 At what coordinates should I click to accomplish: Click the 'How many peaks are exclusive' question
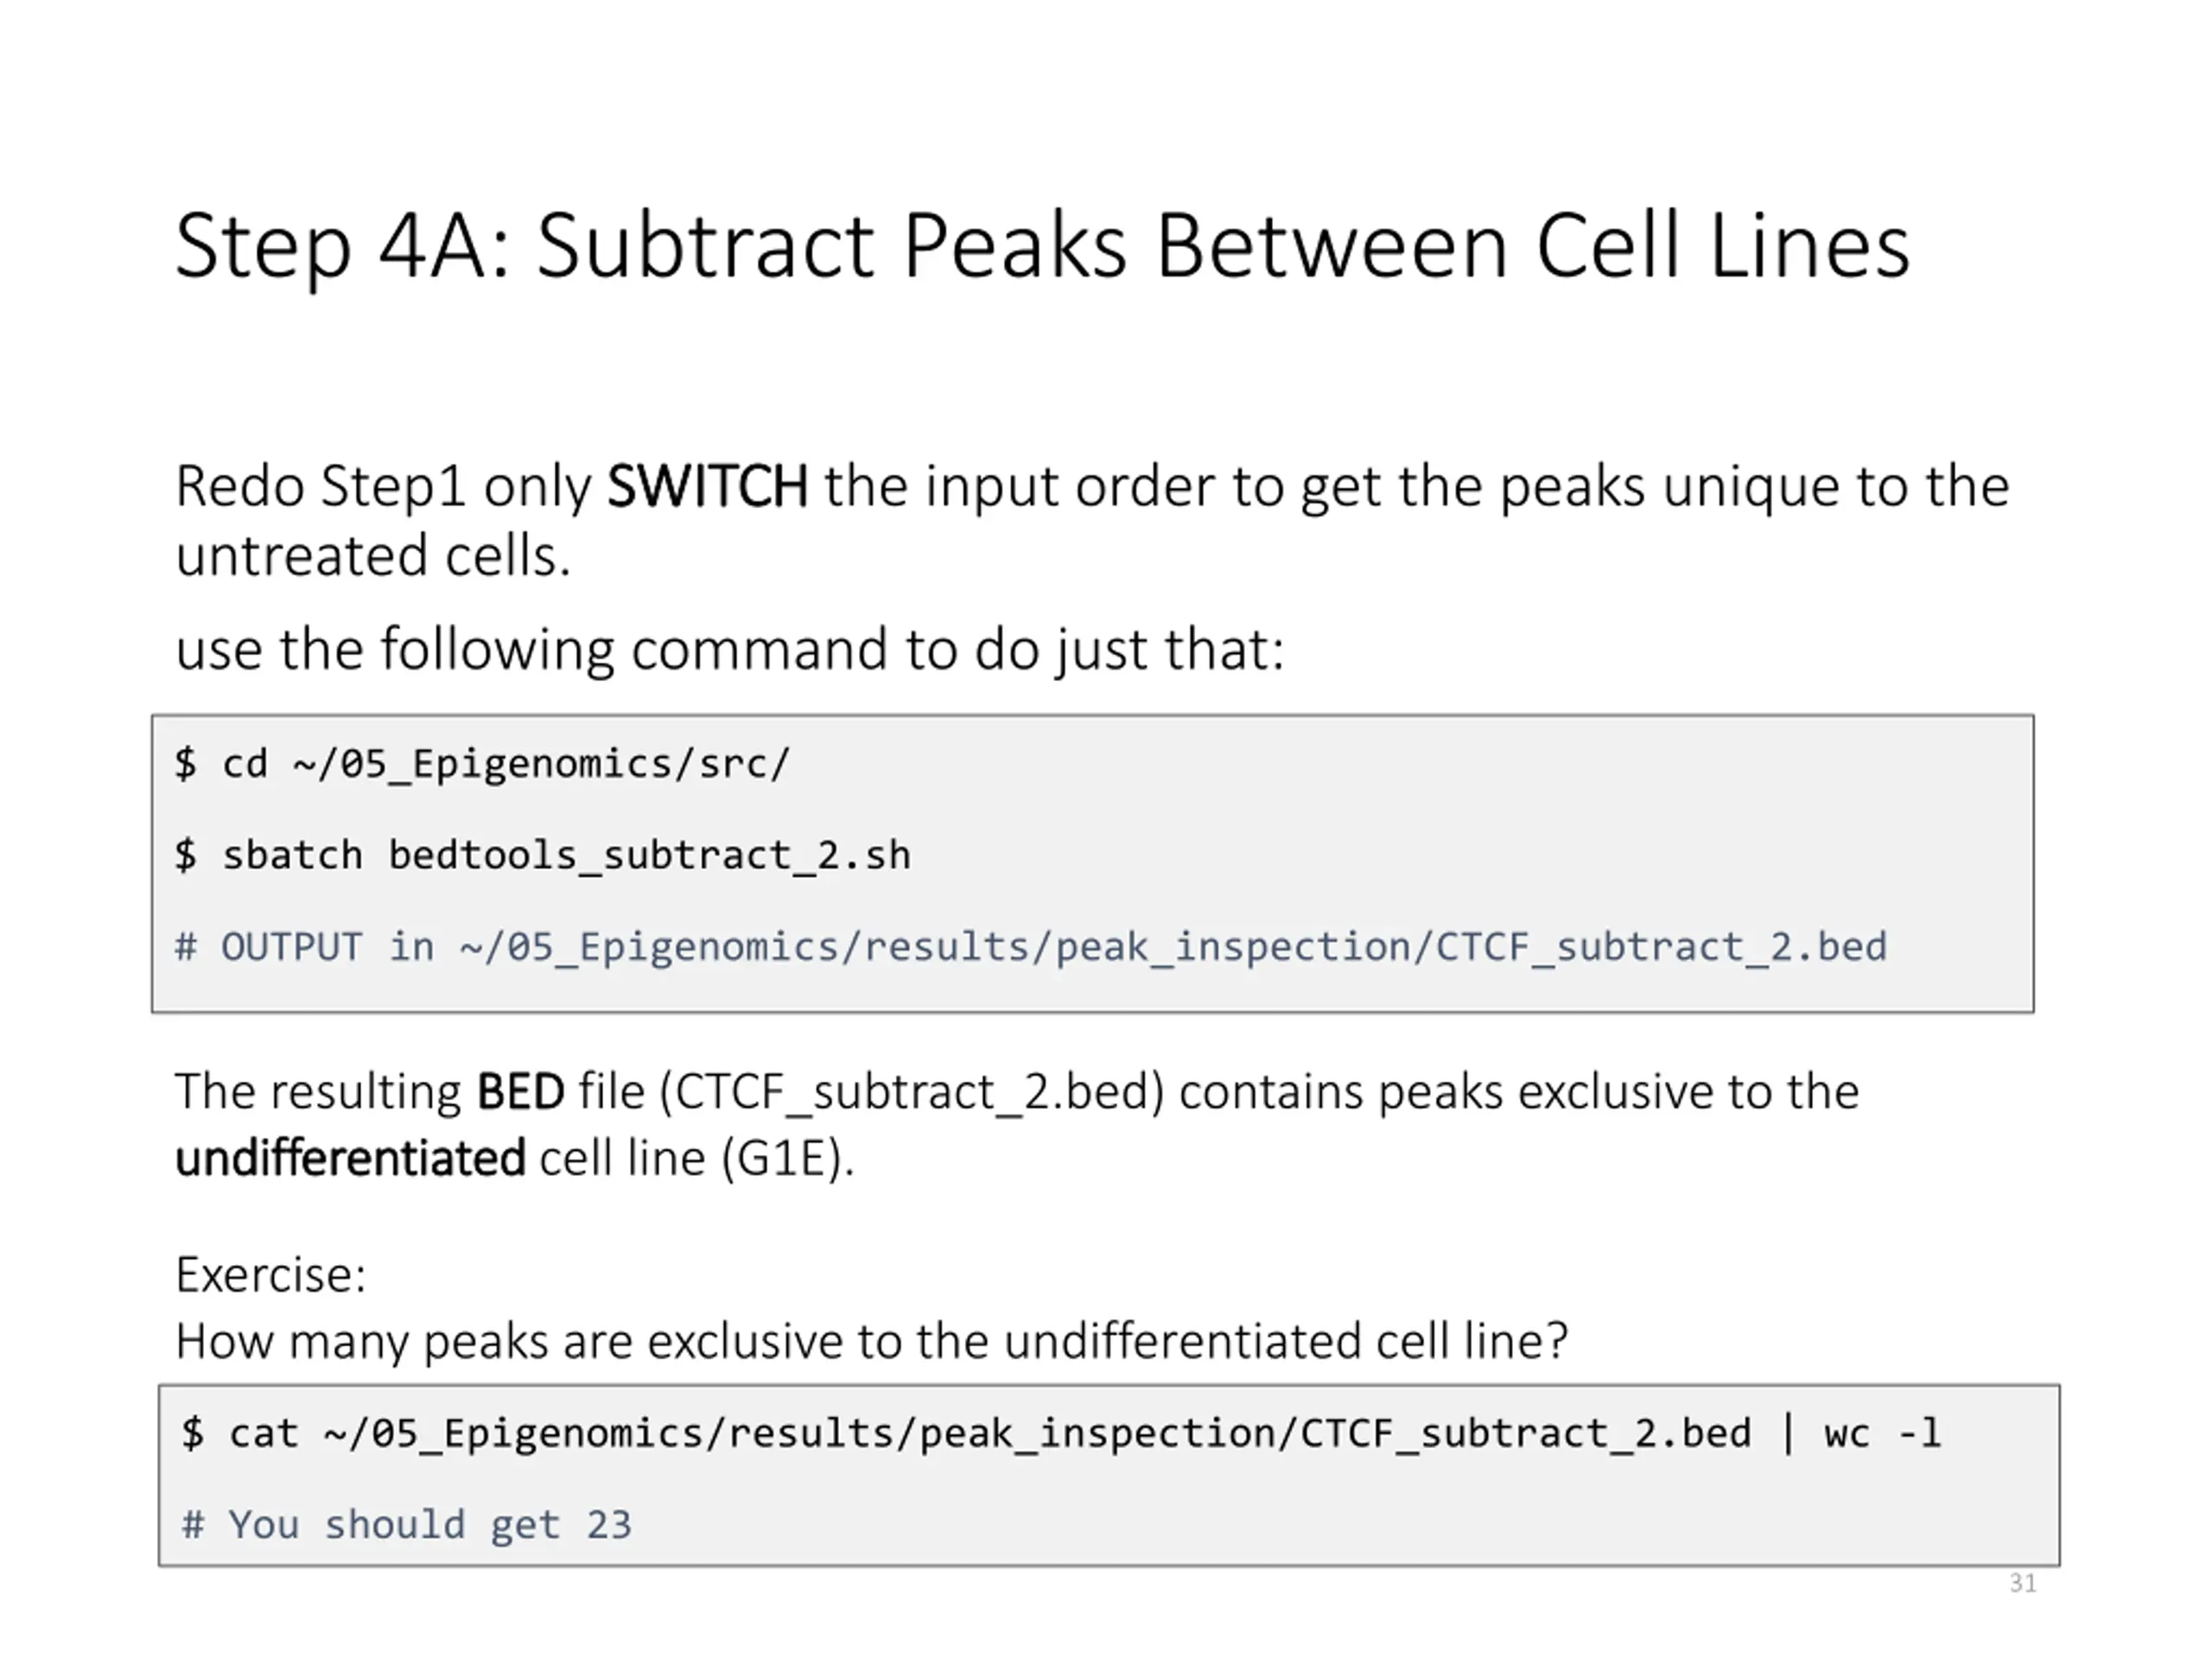pos(870,1342)
